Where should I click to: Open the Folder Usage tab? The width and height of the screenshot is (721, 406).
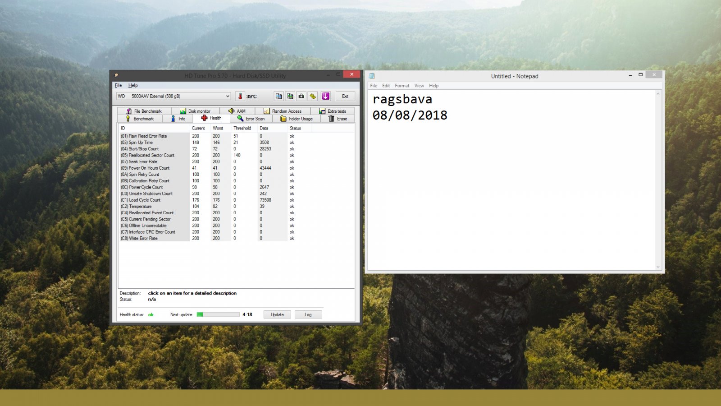[x=297, y=119]
